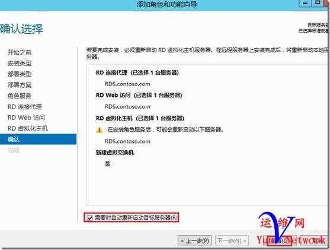Select the RD 虚拟化主机 sidebar step
Image resolution: width=330 pixels, height=250 pixels.
click(x=28, y=128)
